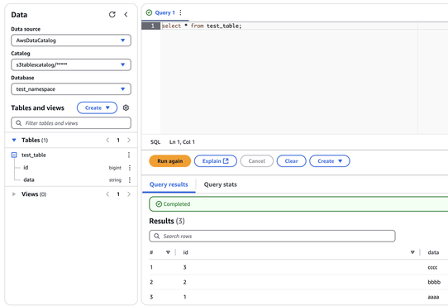Screen dimensions: 448x306
Task: Select the id column entry
Action: click(x=26, y=168)
